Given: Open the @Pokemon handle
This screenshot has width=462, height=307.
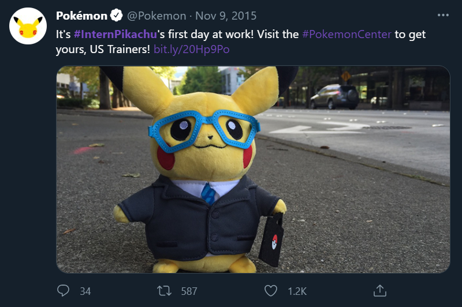Looking at the screenshot, I should (x=157, y=16).
